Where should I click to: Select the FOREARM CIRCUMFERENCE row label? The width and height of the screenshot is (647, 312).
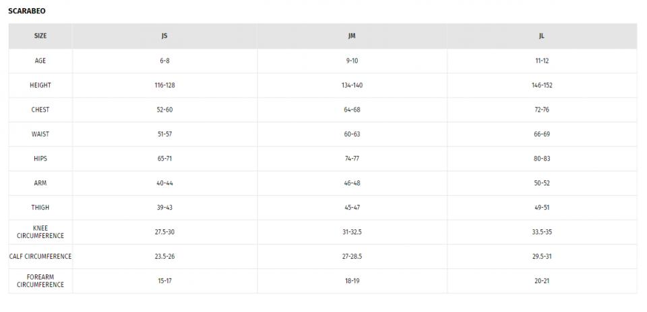point(40,280)
